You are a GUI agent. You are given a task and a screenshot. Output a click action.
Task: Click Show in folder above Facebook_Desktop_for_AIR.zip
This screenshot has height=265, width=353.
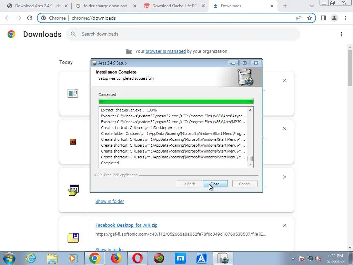click(x=110, y=201)
